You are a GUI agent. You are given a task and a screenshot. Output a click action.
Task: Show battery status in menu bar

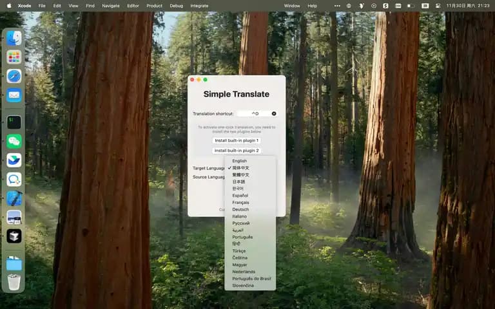(x=411, y=6)
